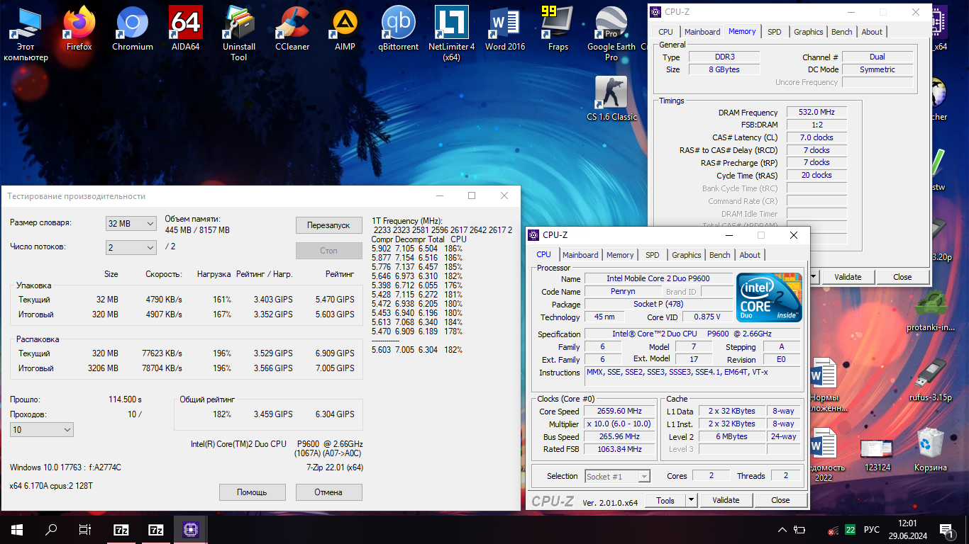The image size is (969, 544).
Task: Click Validate in Memory CPU-Z window
Action: click(848, 277)
